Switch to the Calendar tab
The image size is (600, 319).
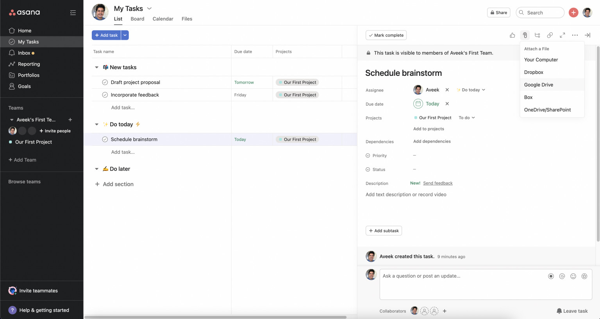162,19
